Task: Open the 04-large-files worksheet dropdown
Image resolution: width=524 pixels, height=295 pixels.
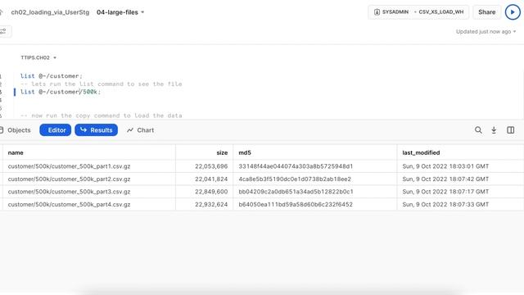Action: [x=120, y=12]
